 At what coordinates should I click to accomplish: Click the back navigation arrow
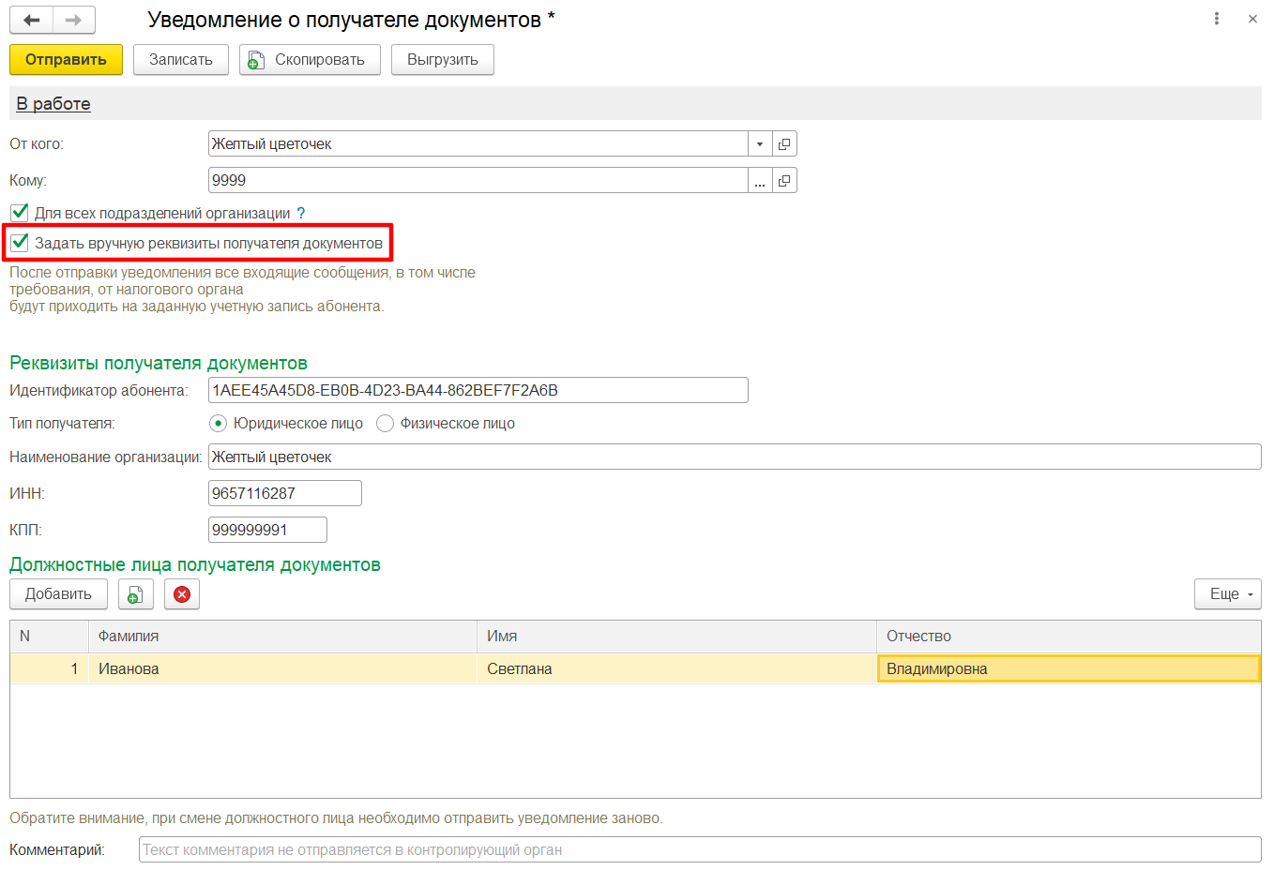31,20
